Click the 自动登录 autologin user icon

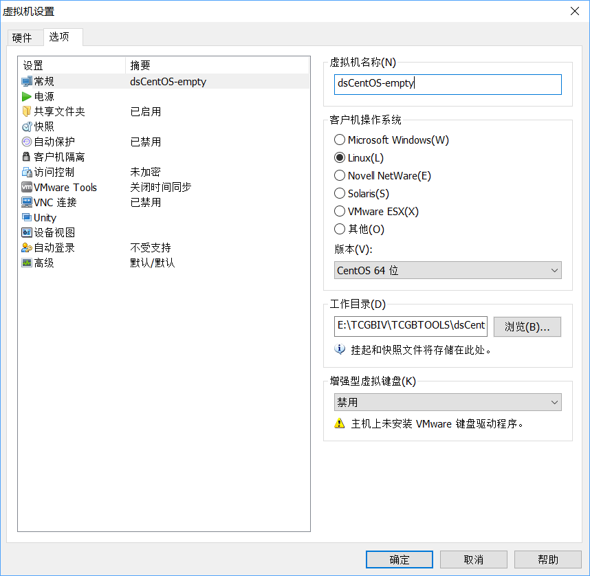tap(27, 247)
